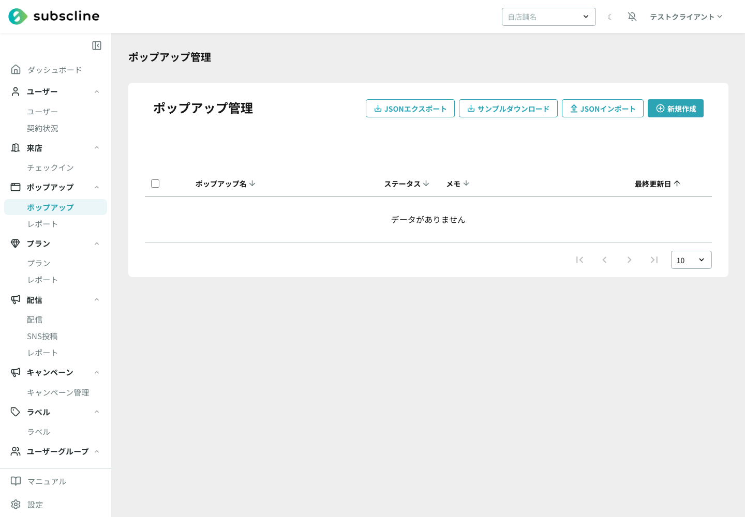The image size is (745, 517).
Task: Click the dashboard home icon
Action: (16, 69)
